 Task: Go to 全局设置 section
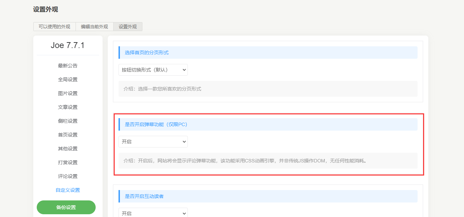(x=68, y=79)
